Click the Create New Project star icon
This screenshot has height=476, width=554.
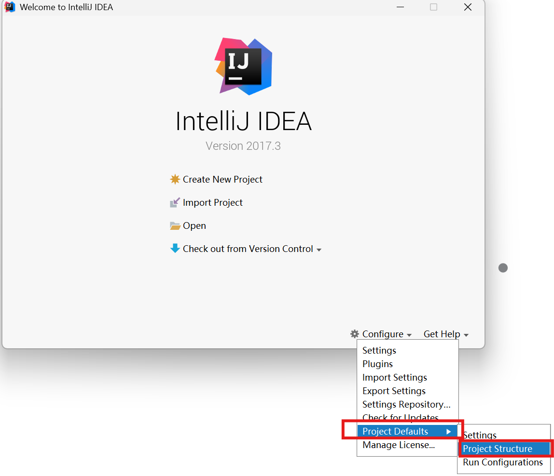click(x=175, y=179)
